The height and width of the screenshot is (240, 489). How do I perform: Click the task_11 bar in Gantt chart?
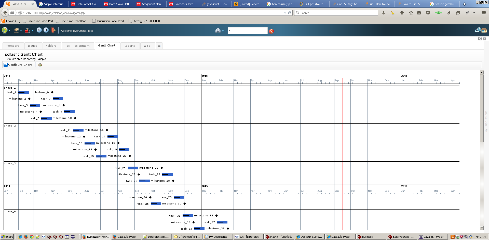[78, 130]
